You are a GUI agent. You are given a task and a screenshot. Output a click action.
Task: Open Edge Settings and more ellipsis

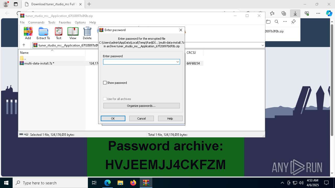tap(318, 13)
